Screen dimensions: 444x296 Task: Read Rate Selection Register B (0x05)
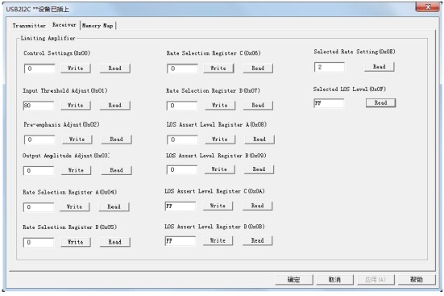tap(115, 242)
